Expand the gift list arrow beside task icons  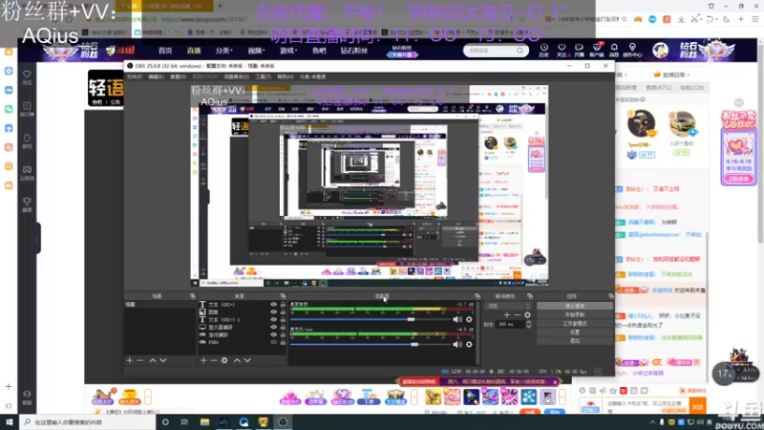148,397
